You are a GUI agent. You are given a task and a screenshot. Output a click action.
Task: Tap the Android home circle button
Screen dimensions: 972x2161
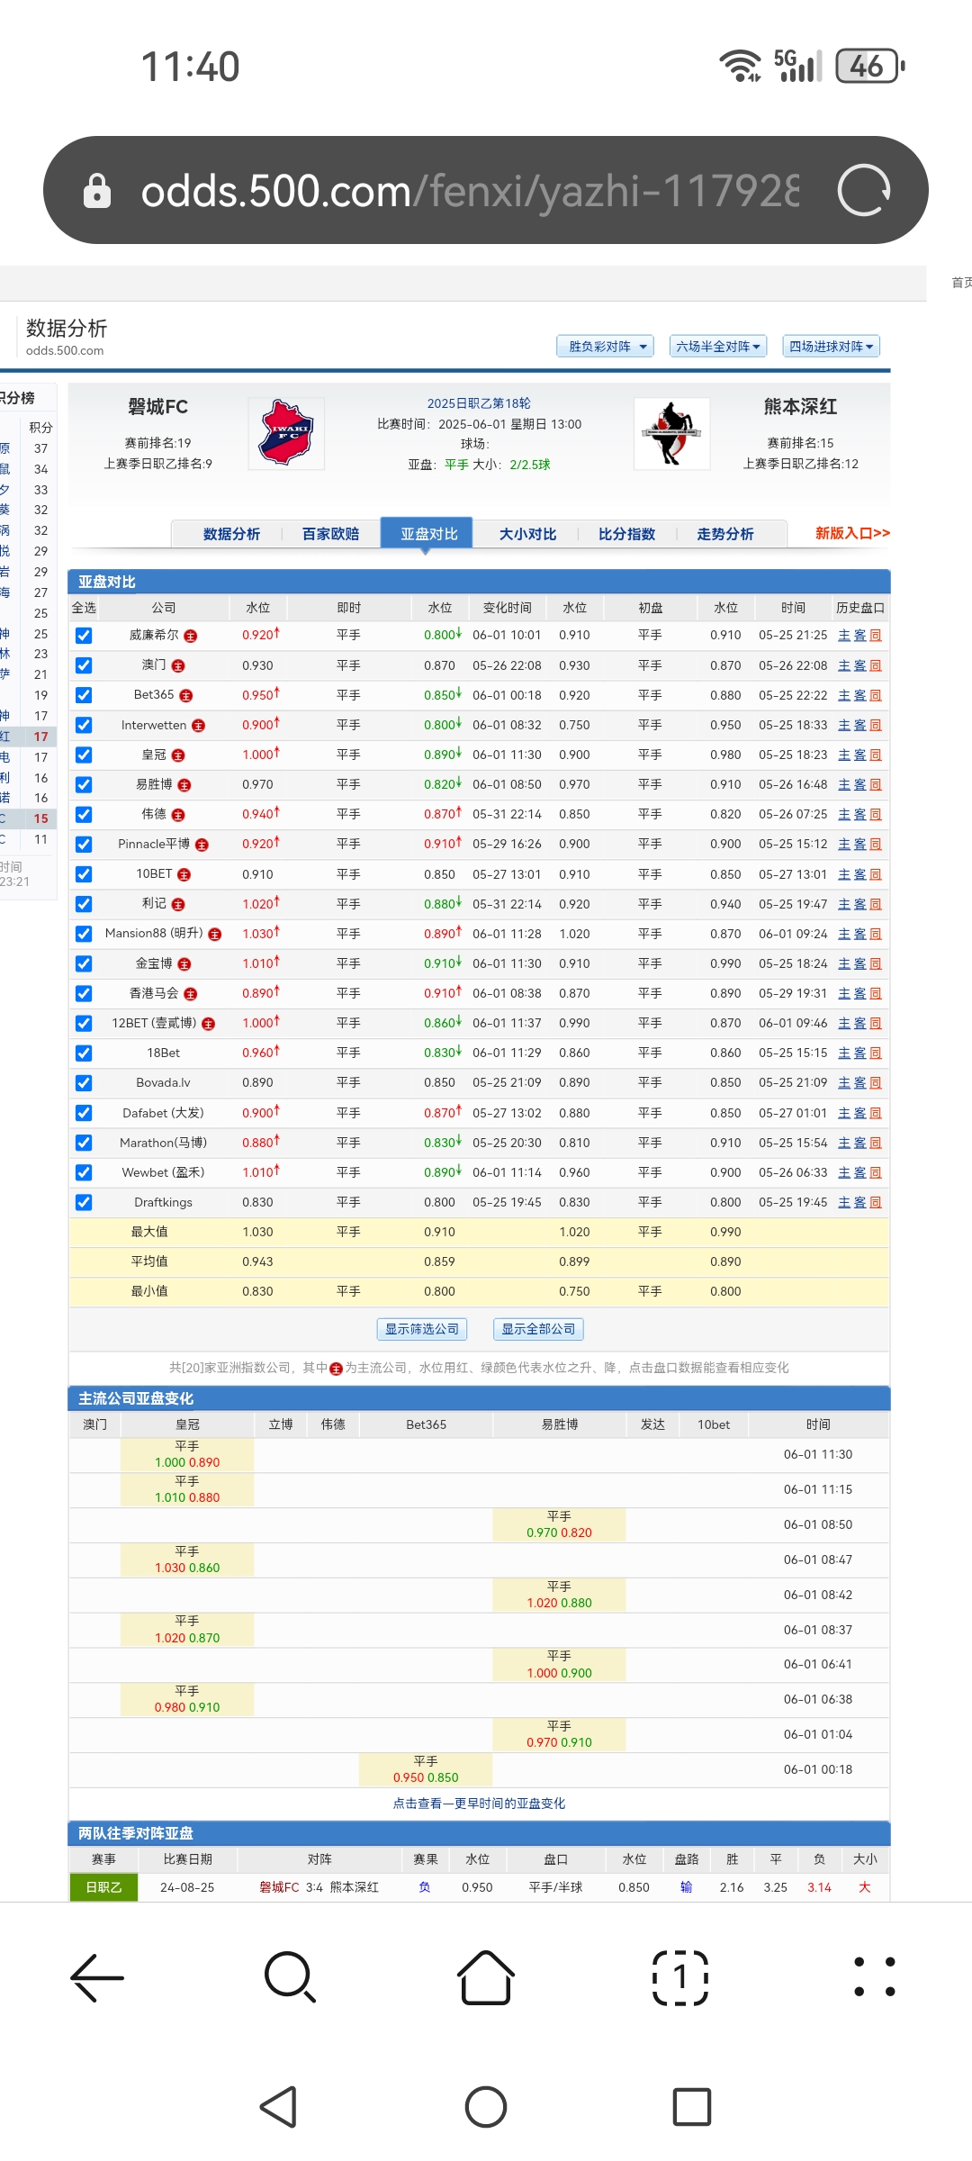coord(486,2107)
